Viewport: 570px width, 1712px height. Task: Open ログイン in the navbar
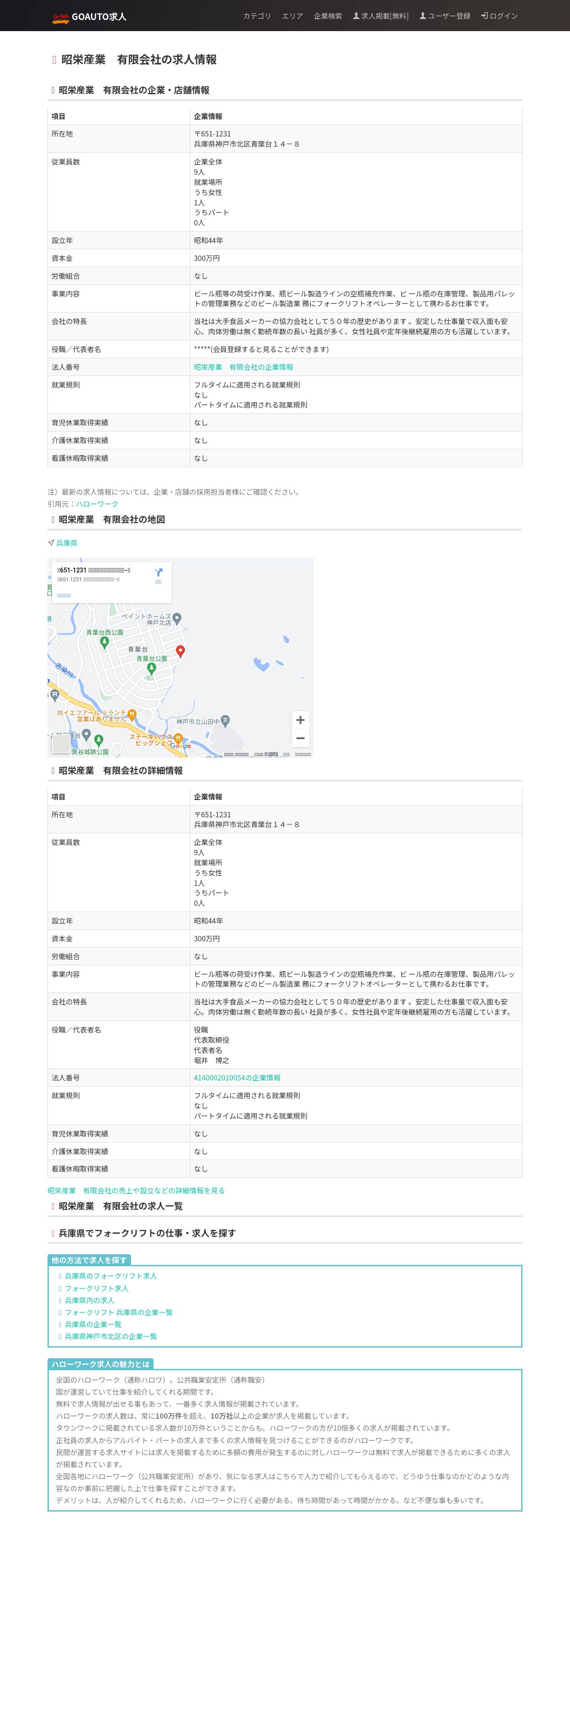point(499,16)
